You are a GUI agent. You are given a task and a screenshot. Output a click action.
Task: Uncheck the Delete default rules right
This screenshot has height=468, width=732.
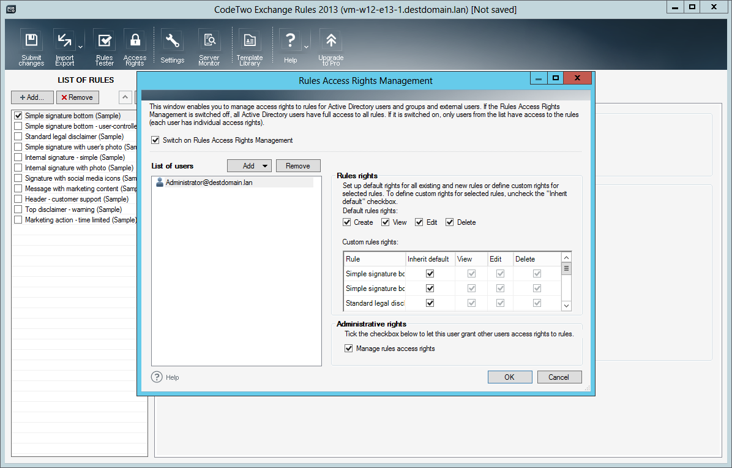point(450,222)
